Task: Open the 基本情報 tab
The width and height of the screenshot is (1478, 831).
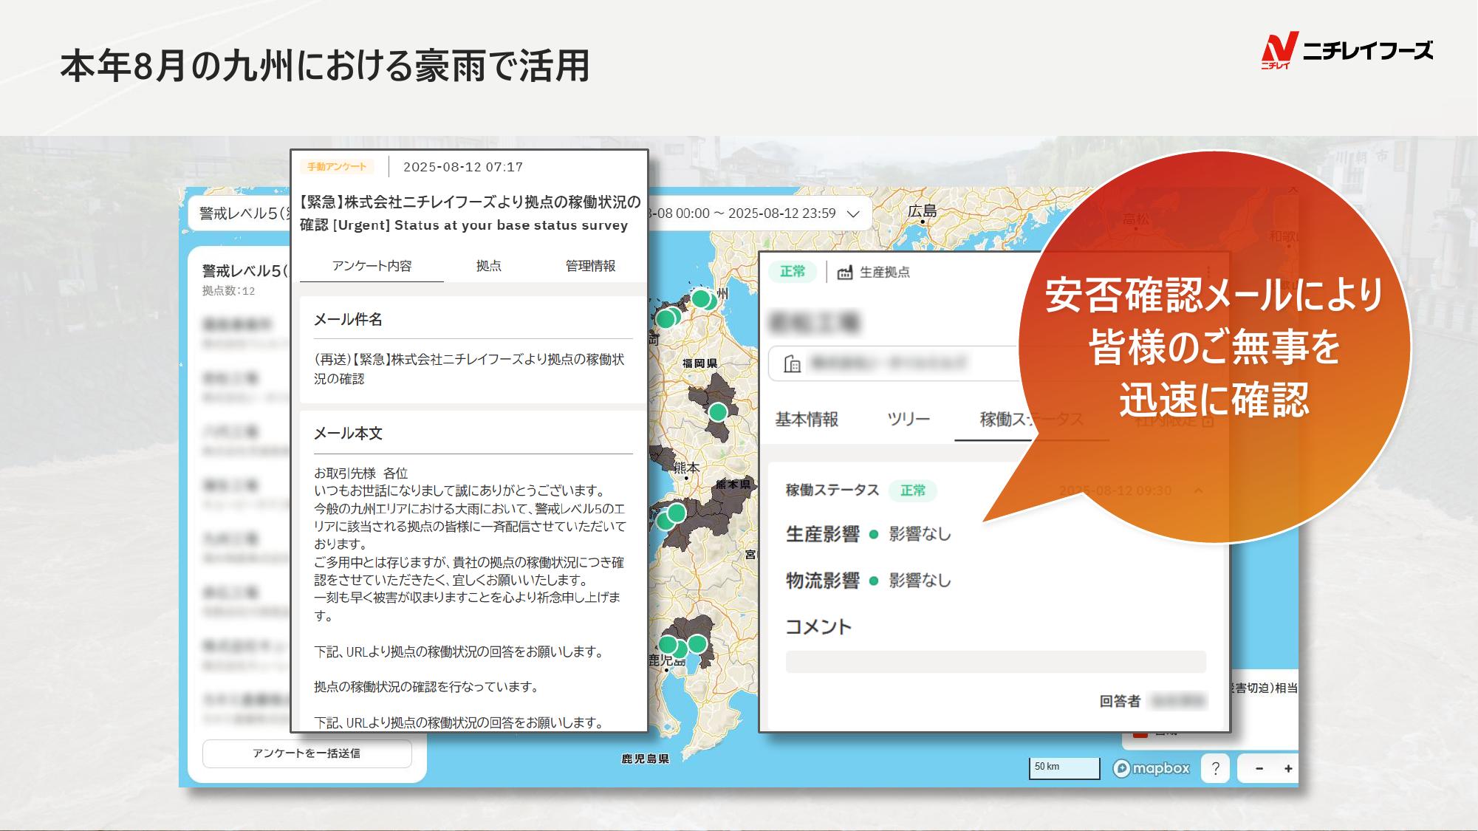Action: (x=807, y=420)
